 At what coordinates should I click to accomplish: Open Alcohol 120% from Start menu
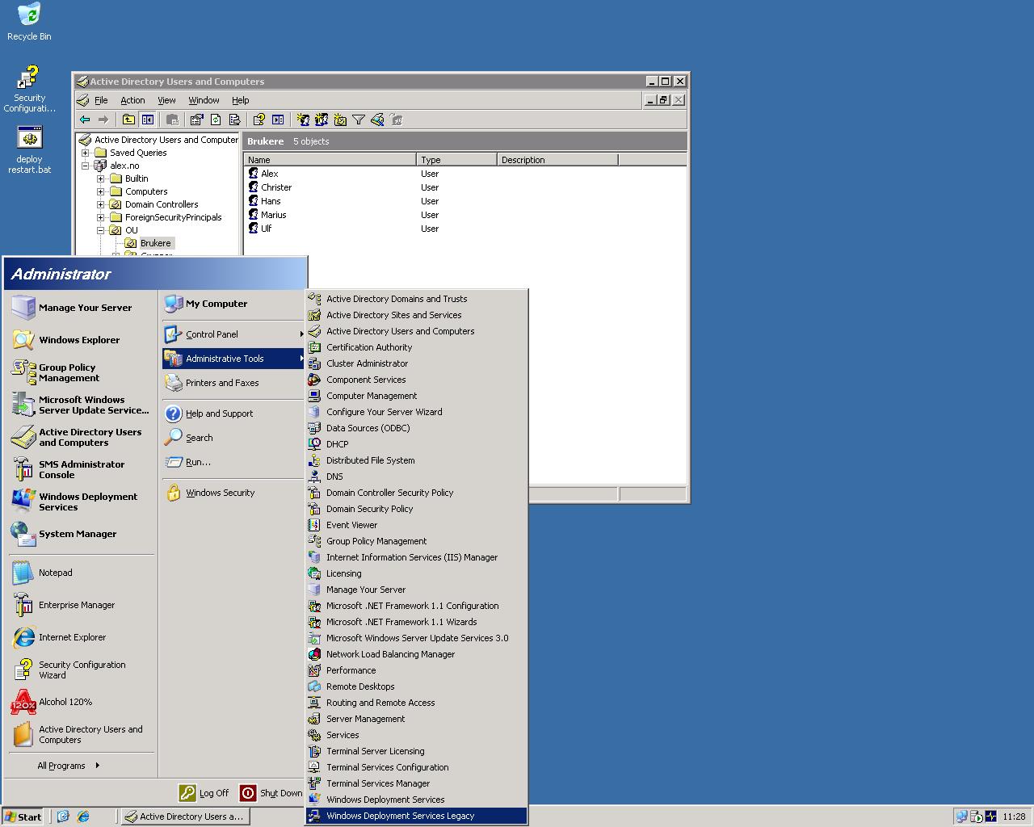(81, 702)
